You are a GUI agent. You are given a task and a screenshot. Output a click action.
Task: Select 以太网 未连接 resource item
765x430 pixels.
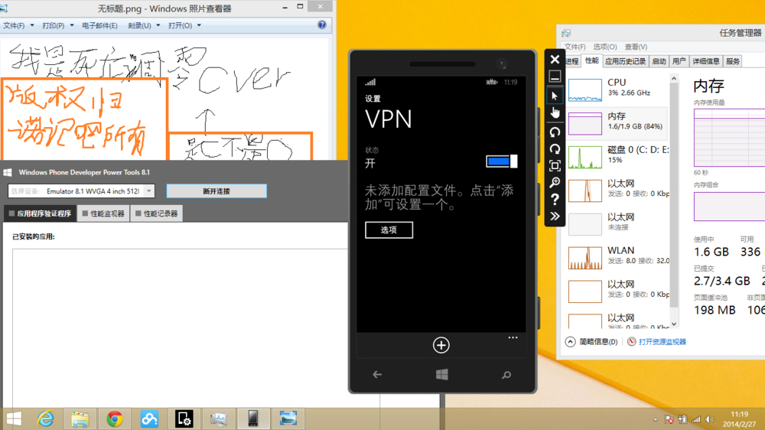[x=617, y=223]
